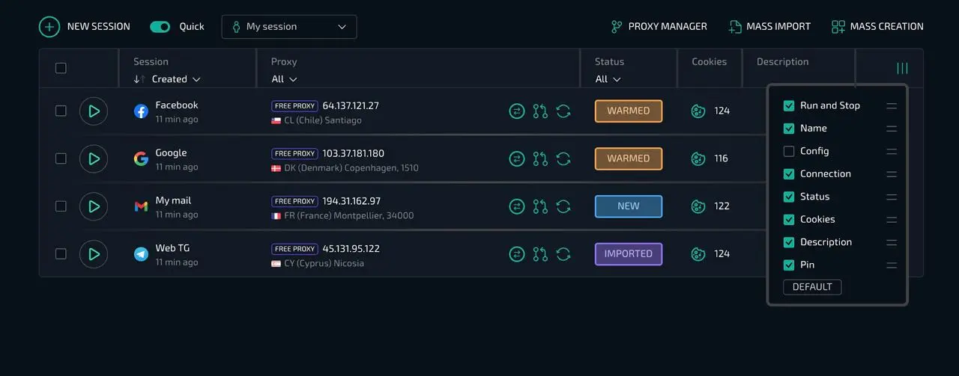Image resolution: width=959 pixels, height=376 pixels.
Task: Click the branch icon in Web TG row
Action: 540,254
